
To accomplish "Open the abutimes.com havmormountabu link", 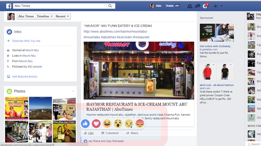I will [x=115, y=32].
